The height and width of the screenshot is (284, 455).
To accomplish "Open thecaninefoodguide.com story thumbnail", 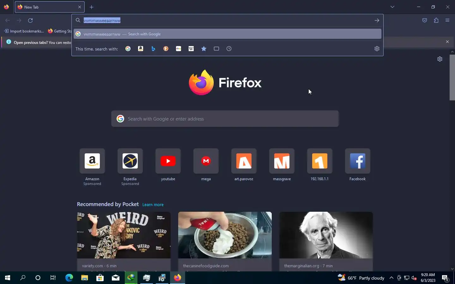I will point(225,235).
